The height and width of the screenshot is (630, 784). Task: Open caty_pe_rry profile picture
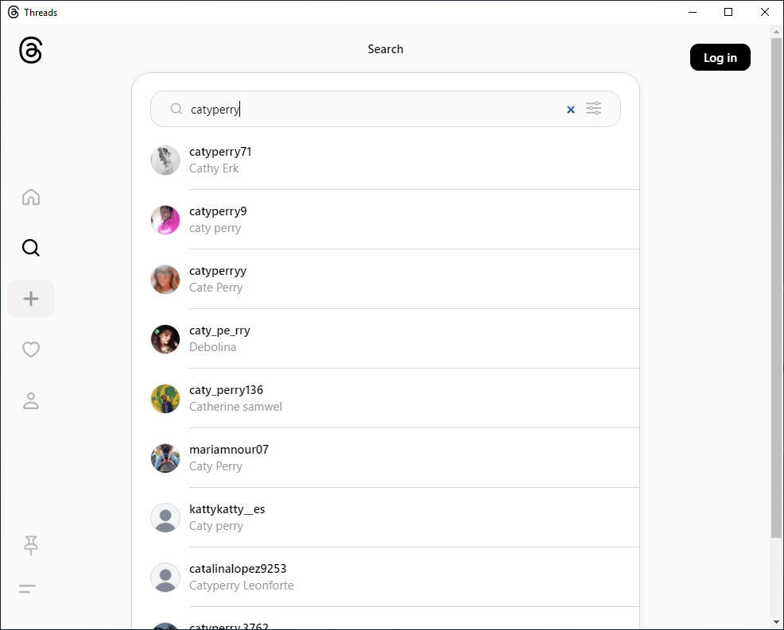[x=165, y=339]
